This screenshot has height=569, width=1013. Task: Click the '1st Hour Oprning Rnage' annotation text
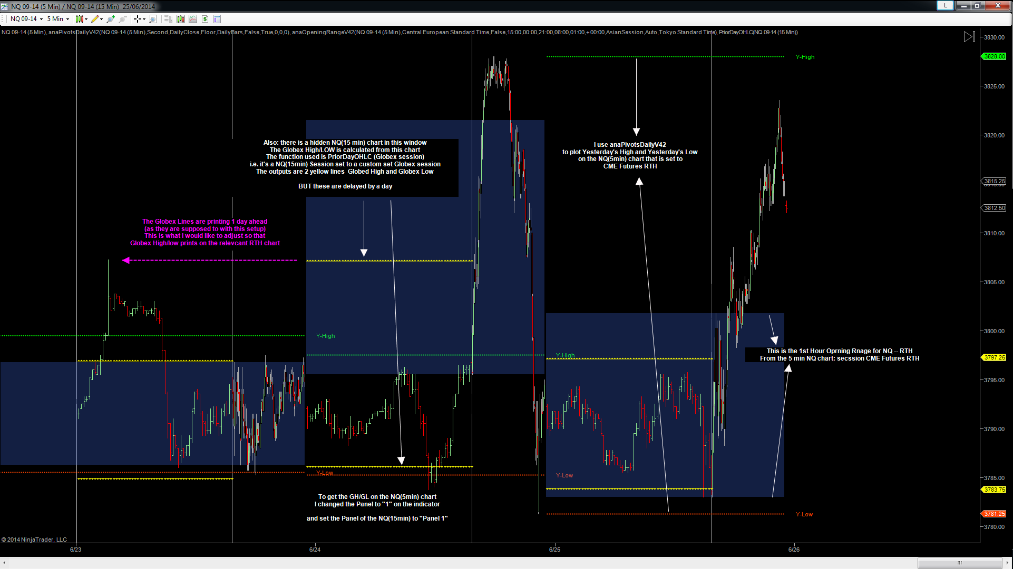pyautogui.click(x=840, y=355)
